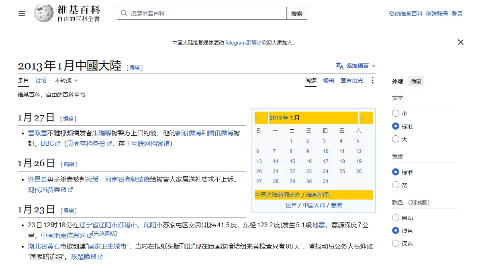The height and width of the screenshot is (271, 482).
Task: Open the 互联网档案馆 link
Action: pos(151,144)
